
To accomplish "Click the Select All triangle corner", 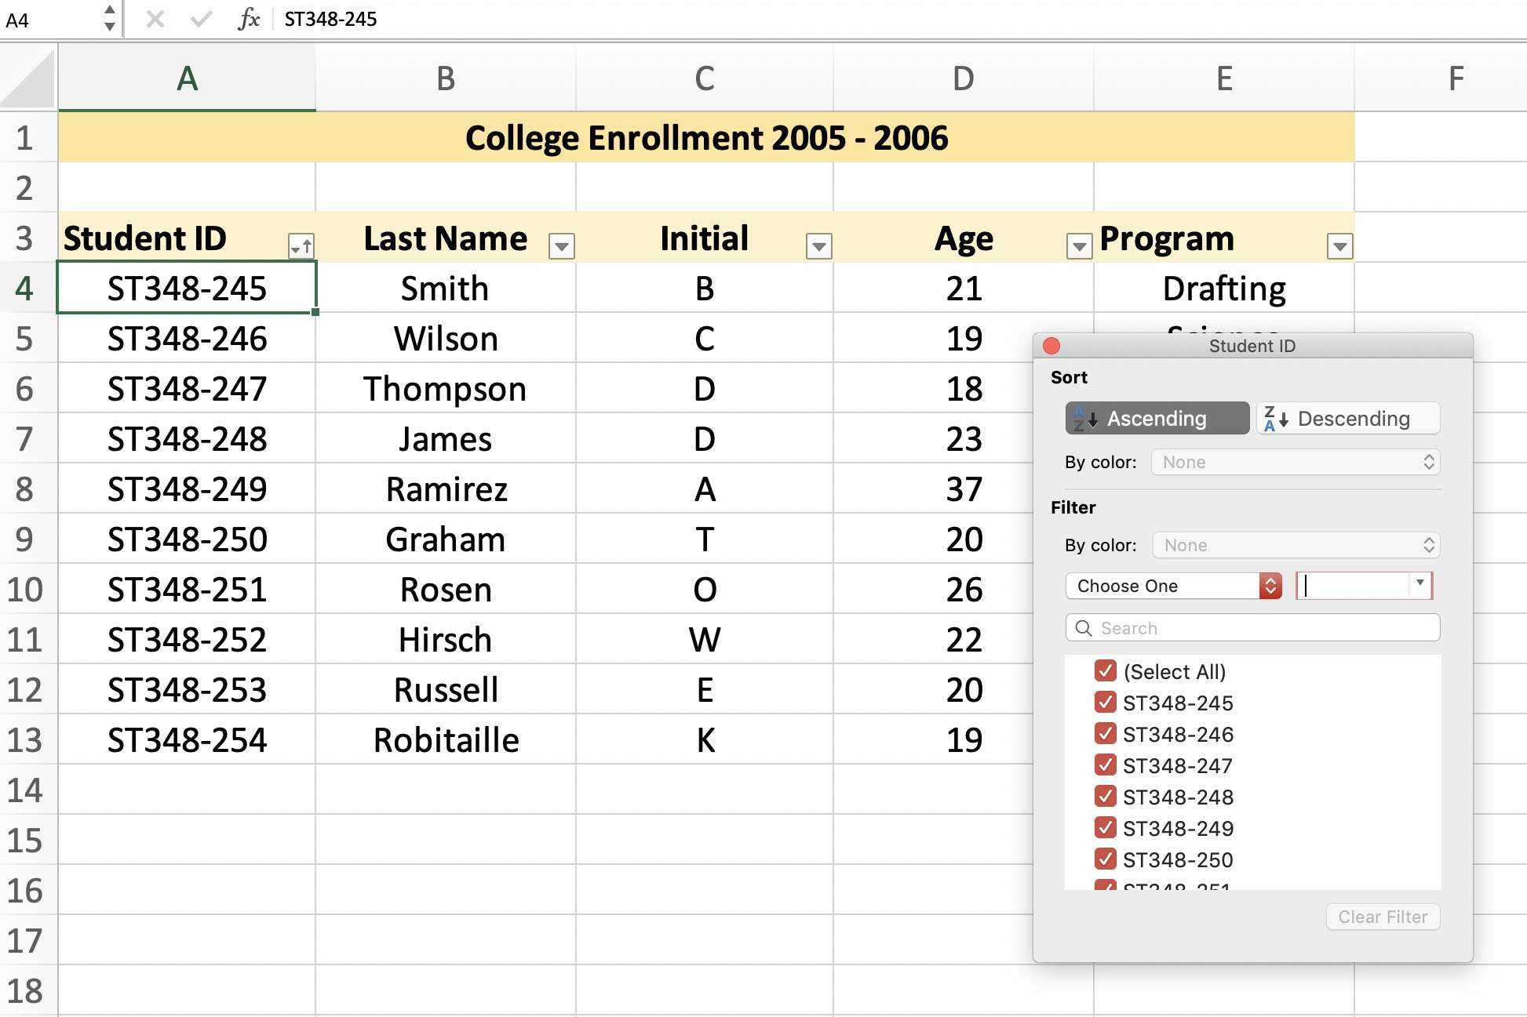I will click(x=28, y=78).
